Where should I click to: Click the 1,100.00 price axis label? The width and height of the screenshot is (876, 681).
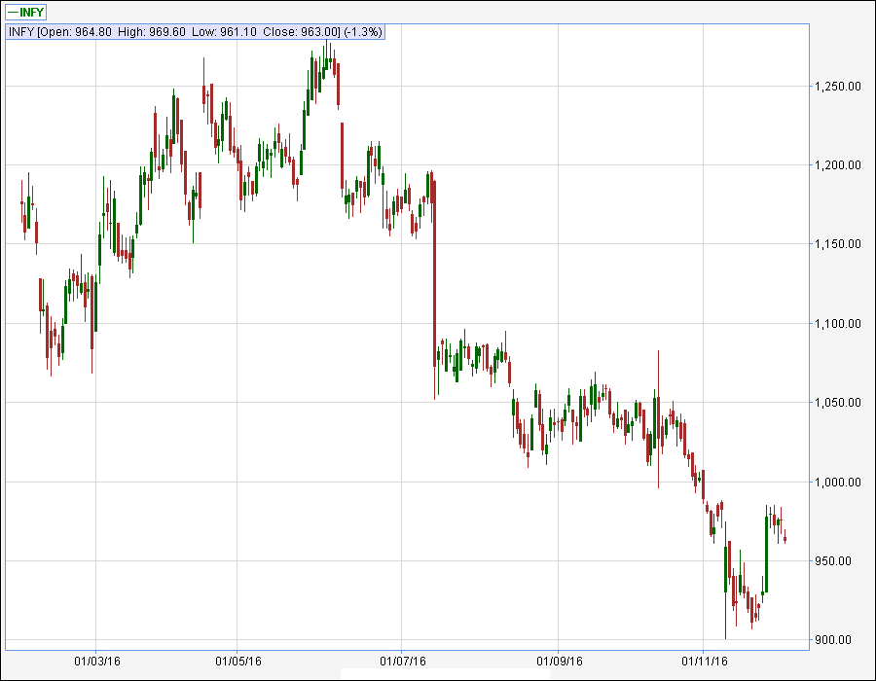click(x=837, y=324)
